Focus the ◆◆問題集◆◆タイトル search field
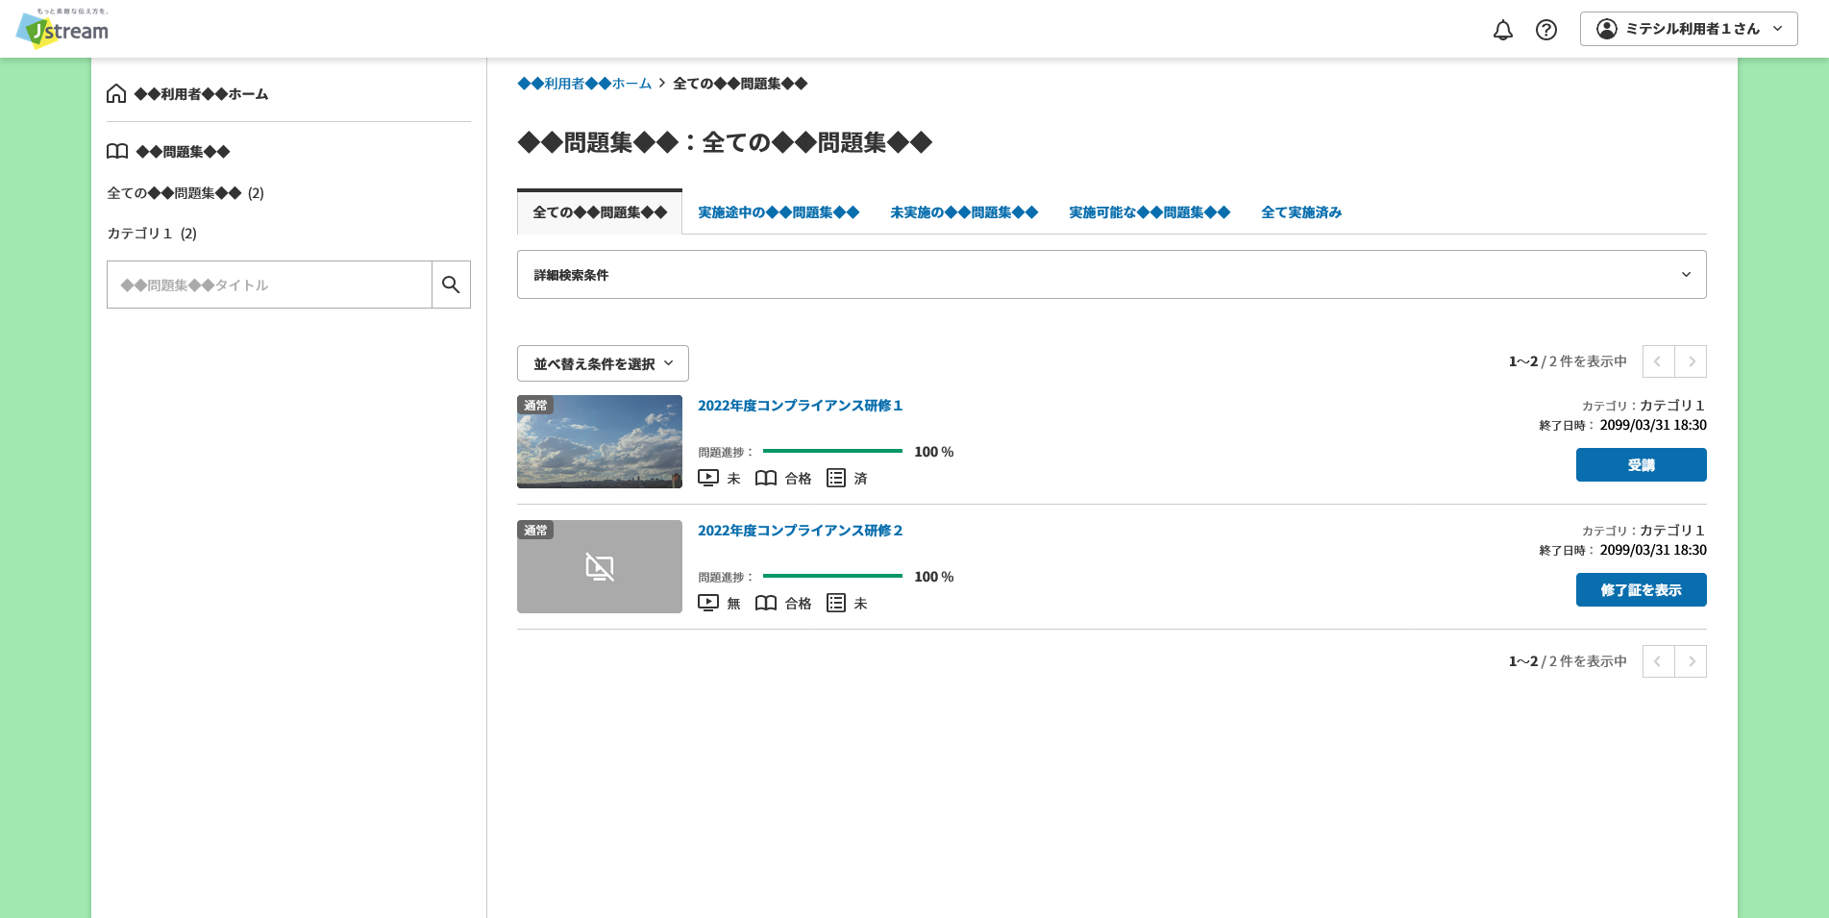This screenshot has height=918, width=1829. coord(269,285)
